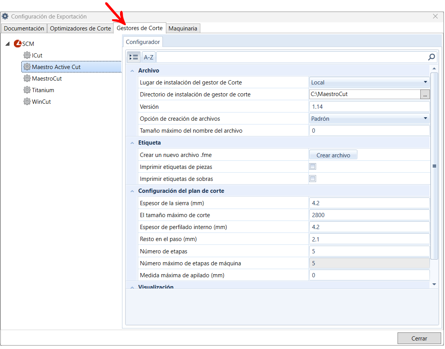
Task: Click Espesor de la sierra value field
Action: pos(369,203)
